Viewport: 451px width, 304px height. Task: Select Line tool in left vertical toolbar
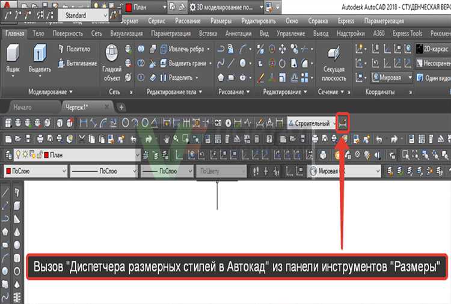click(5, 192)
